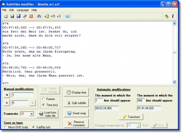Viewport: 182px width, 133px height.
Task: Click the line '- Nein, das, was Ihrem Mann passiert ist.'
Action: (x=43, y=76)
